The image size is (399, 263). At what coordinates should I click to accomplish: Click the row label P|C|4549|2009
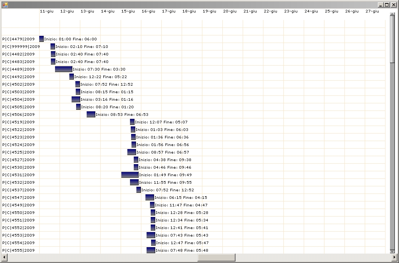pyautogui.click(x=18, y=205)
